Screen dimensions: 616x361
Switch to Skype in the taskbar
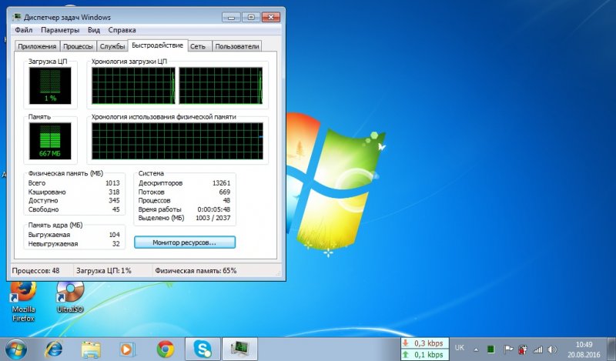point(202,349)
